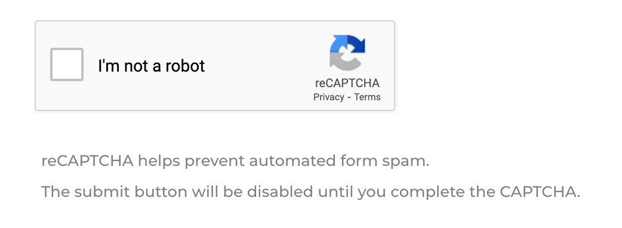The height and width of the screenshot is (228, 622).
Task: Open the Privacy link
Action: 328,97
